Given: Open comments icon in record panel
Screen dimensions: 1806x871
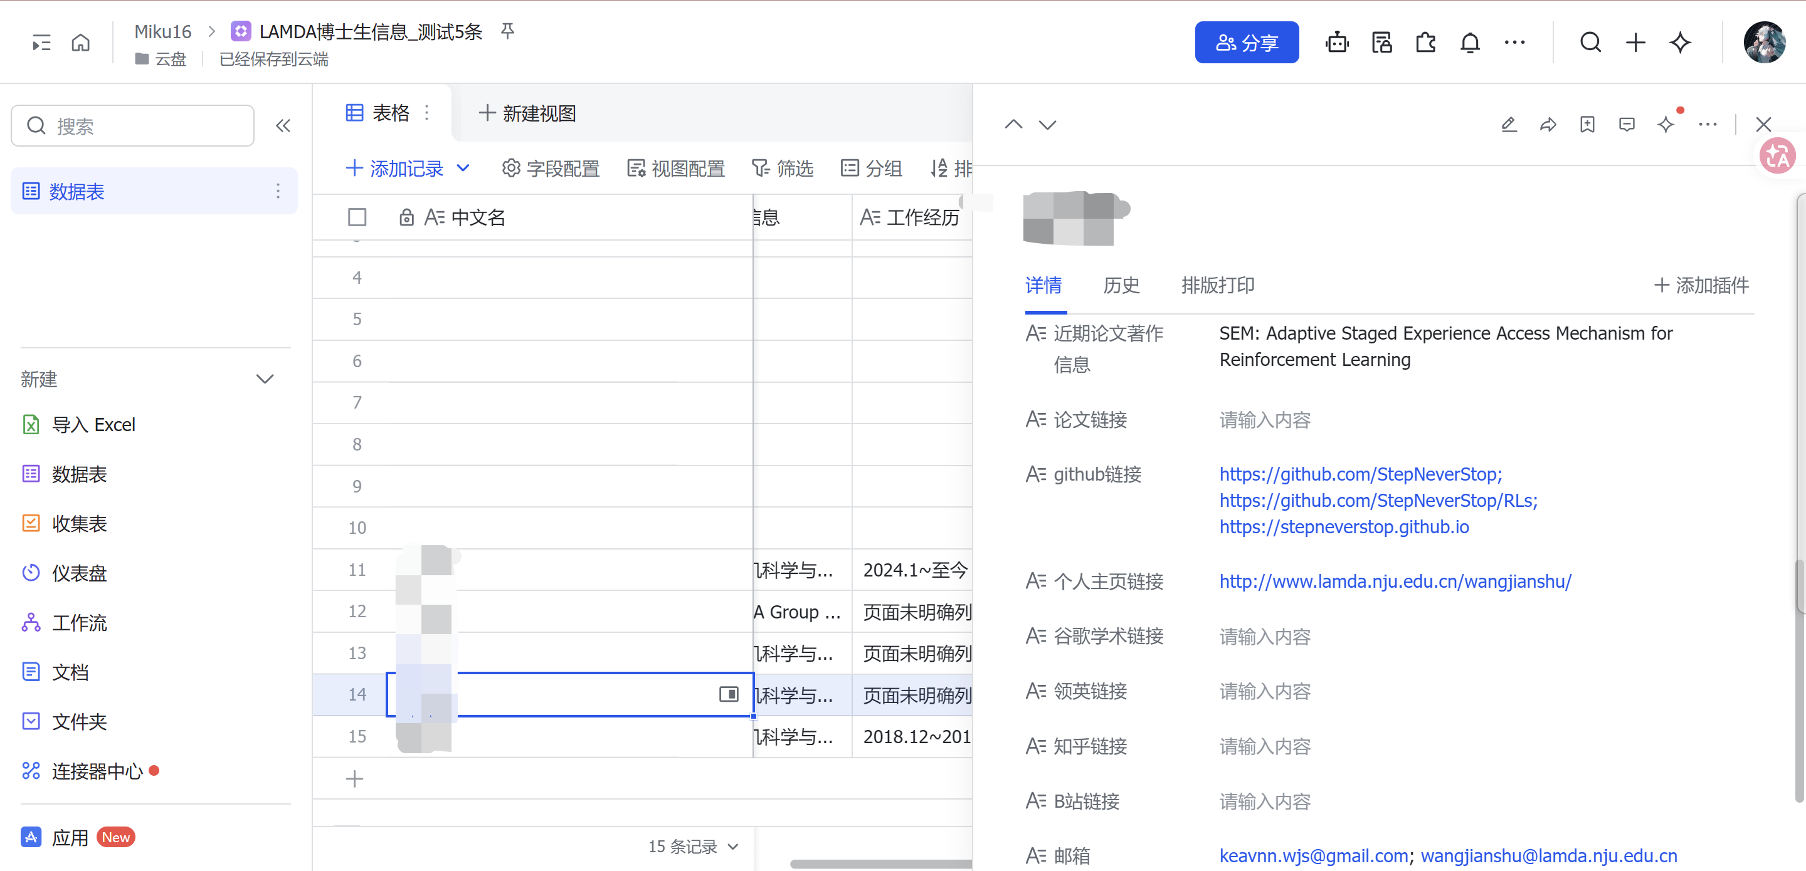Looking at the screenshot, I should tap(1627, 125).
